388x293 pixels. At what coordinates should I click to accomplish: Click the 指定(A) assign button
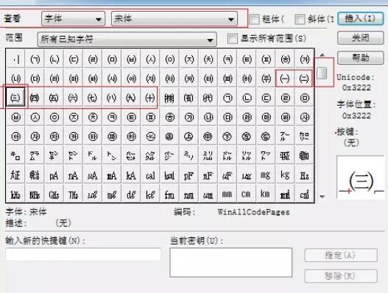341,256
